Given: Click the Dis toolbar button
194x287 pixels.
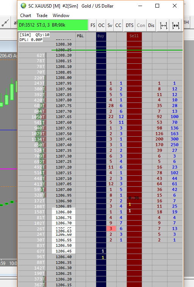Looking at the screenshot, I should pyautogui.click(x=151, y=25).
